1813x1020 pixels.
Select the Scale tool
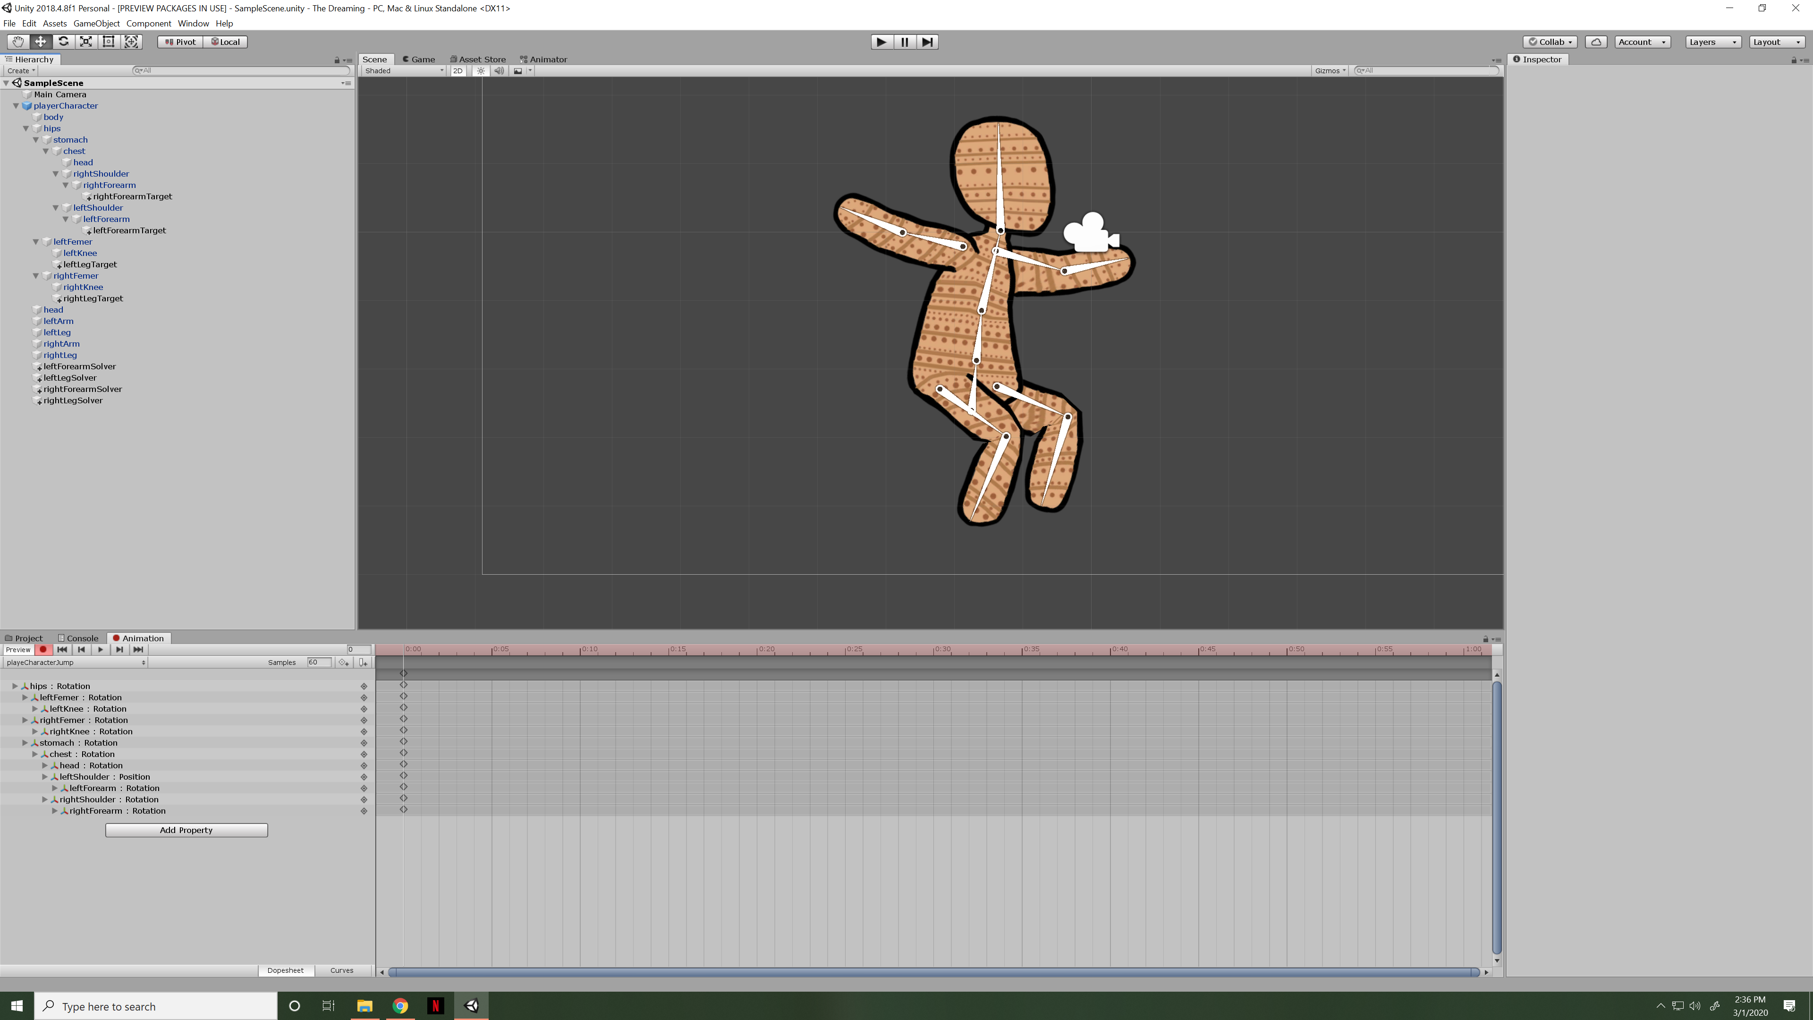[x=86, y=42]
